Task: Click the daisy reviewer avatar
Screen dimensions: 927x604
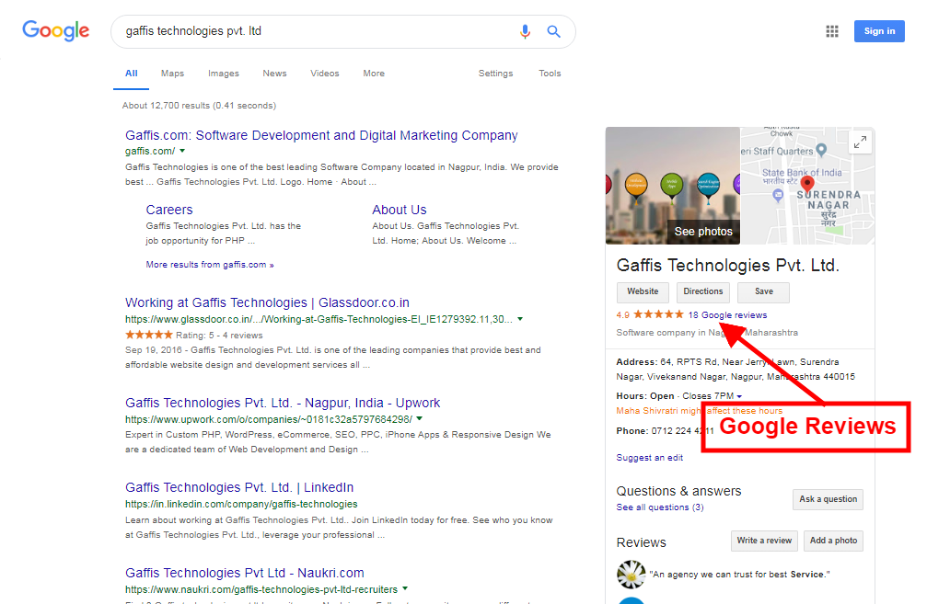Action: coord(632,574)
